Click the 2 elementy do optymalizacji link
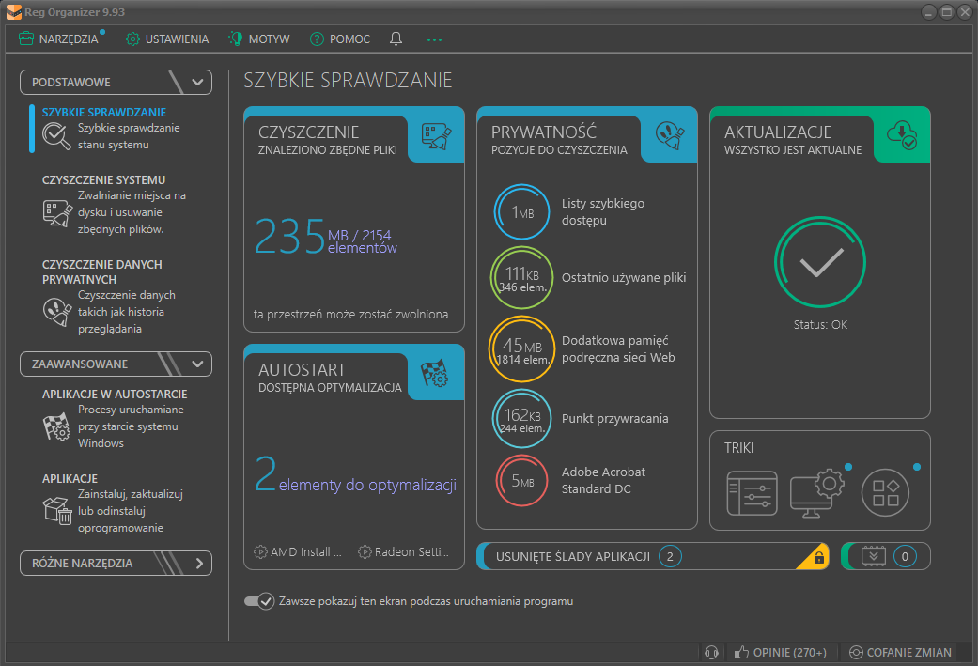 click(x=355, y=476)
